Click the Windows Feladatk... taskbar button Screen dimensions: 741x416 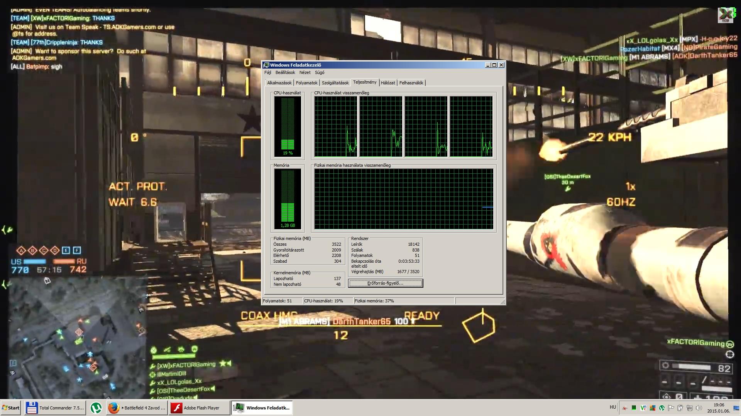[262, 408]
